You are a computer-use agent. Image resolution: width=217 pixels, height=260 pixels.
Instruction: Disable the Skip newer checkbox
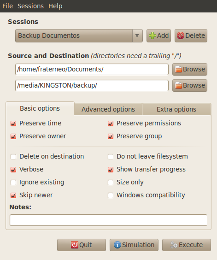click(13, 195)
